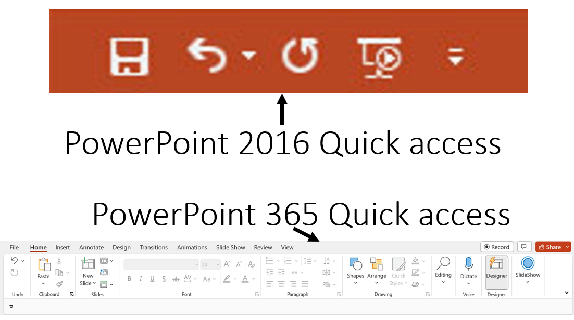Toggle Align Left paragraph
Screen dimensions: 574x320
[269, 284]
